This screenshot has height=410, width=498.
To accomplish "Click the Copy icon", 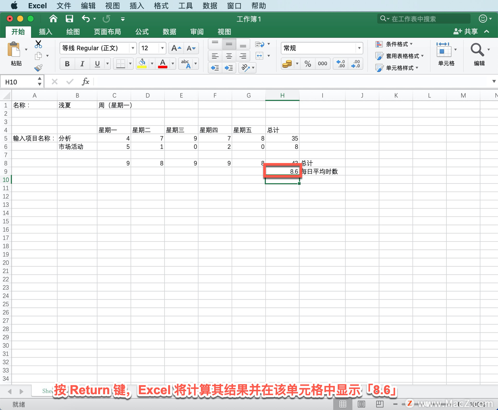I will (38, 56).
